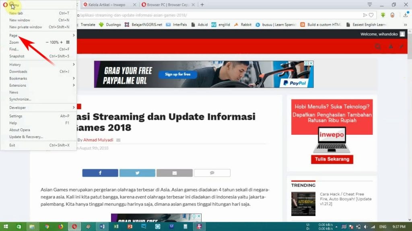Open the InterPals bookmark

point(176,24)
